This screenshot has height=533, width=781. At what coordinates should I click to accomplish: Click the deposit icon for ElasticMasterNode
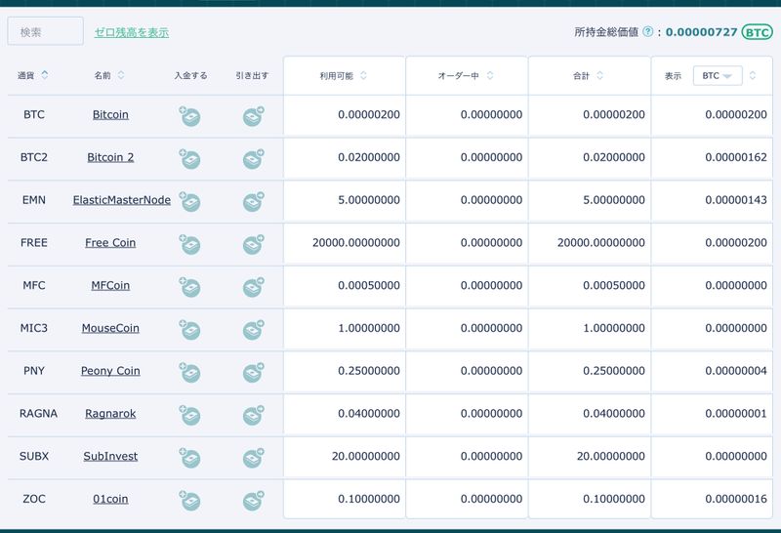(x=189, y=201)
